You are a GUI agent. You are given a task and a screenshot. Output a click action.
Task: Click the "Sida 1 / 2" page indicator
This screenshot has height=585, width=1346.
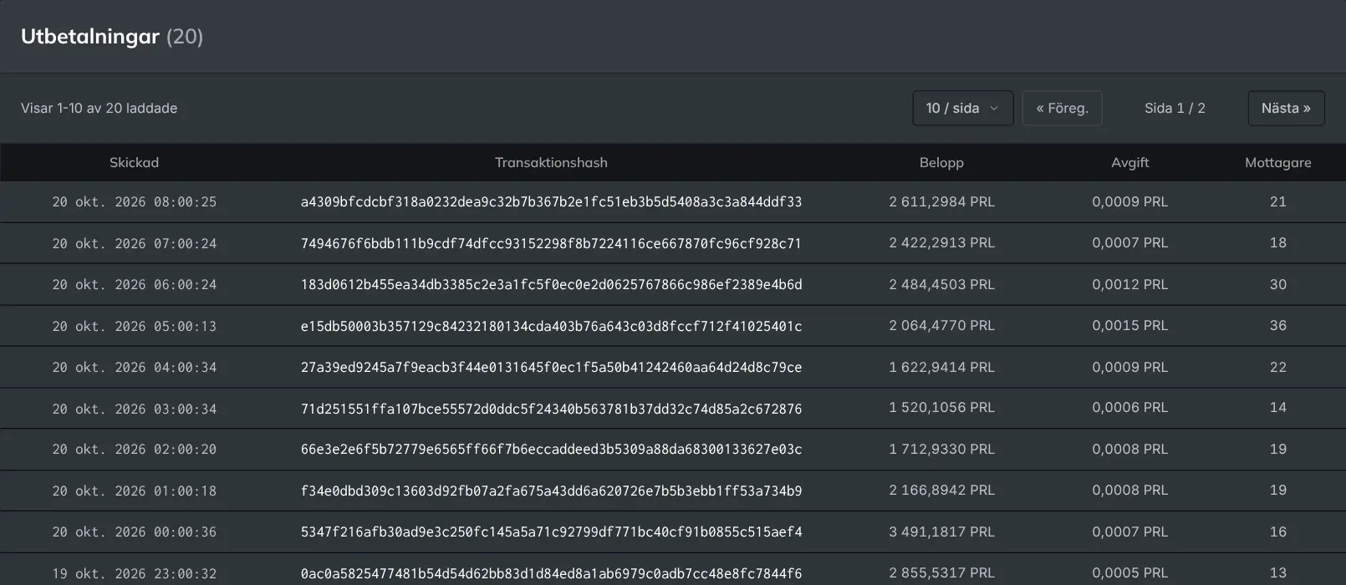[x=1175, y=108]
